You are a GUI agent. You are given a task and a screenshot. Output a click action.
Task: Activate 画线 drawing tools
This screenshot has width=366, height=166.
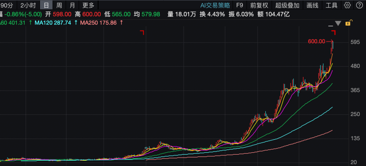312,5
